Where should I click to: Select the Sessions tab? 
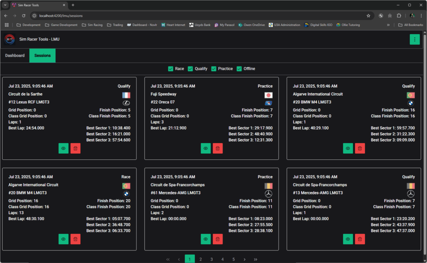[x=43, y=56]
